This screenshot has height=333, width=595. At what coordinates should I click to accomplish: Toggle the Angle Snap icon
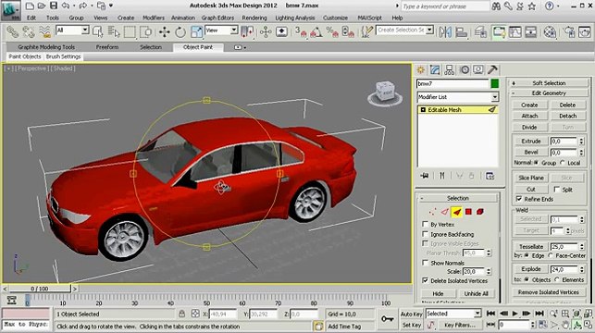[316, 32]
